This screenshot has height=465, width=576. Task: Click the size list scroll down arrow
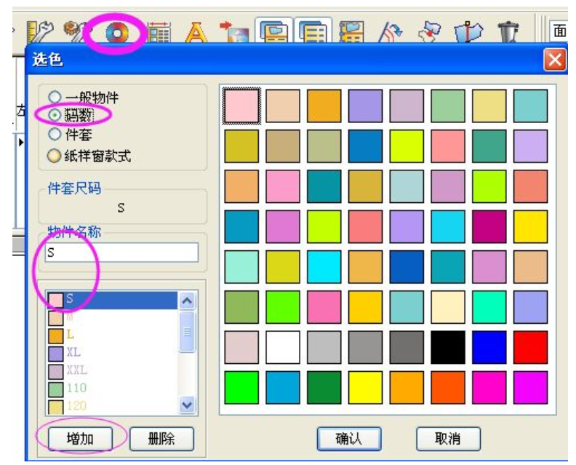point(188,405)
